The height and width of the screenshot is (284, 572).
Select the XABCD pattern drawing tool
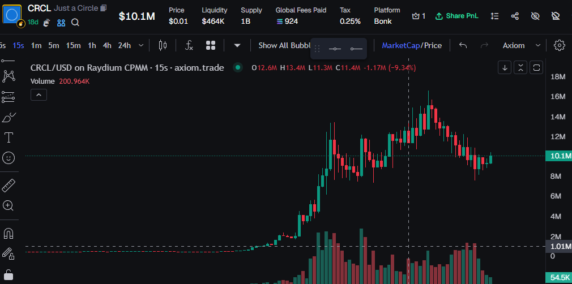[x=8, y=76]
